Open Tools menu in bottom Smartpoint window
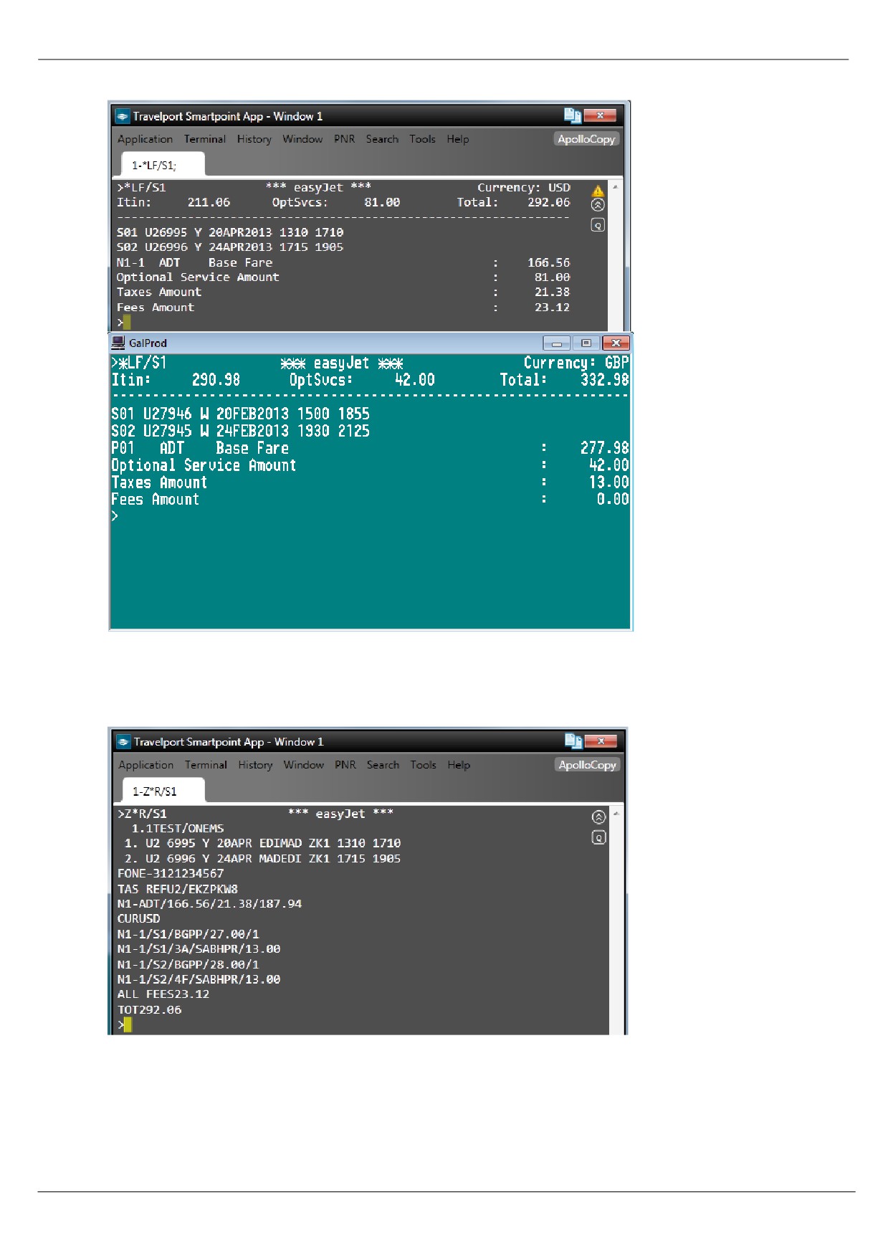888x1256 pixels. [x=423, y=765]
